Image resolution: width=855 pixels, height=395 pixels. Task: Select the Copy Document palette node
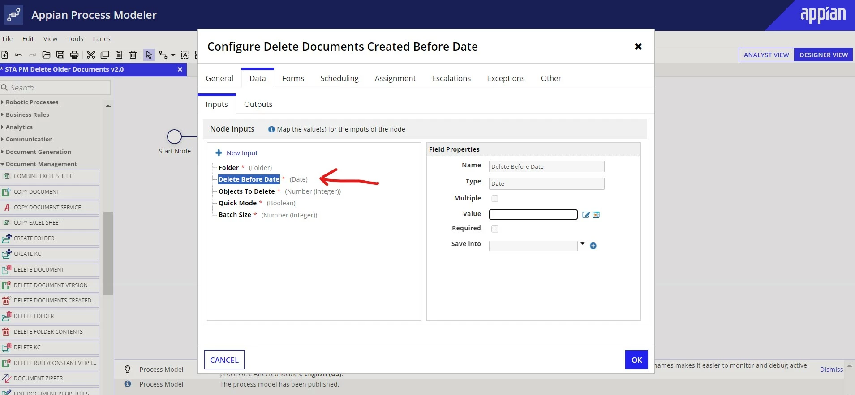pos(50,192)
